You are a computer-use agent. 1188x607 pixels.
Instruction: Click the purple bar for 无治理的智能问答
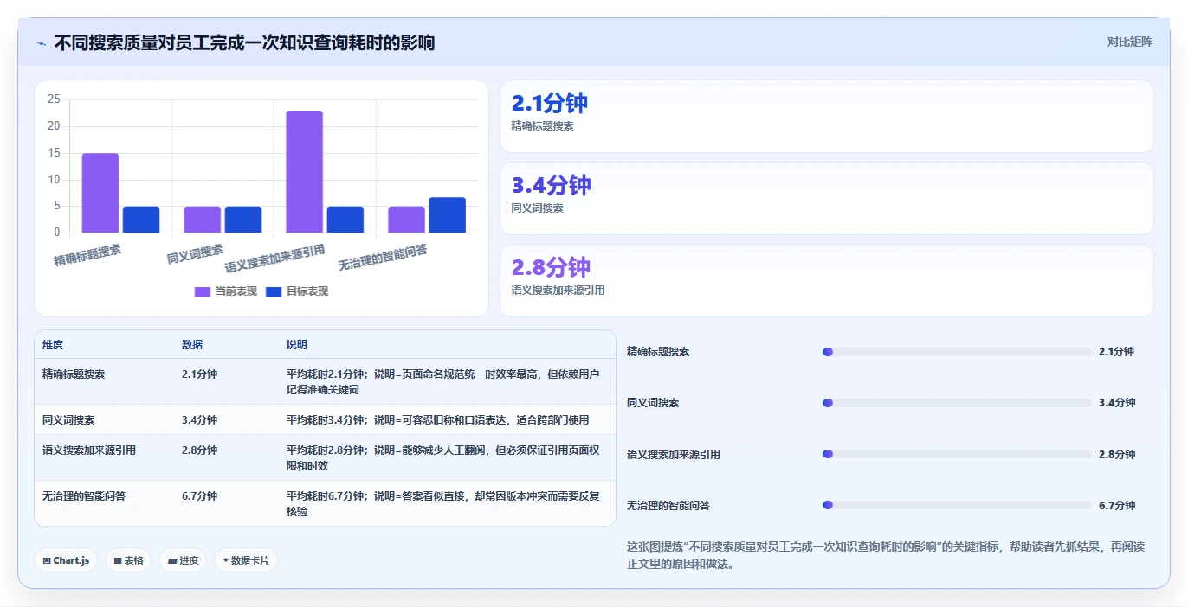coord(406,220)
